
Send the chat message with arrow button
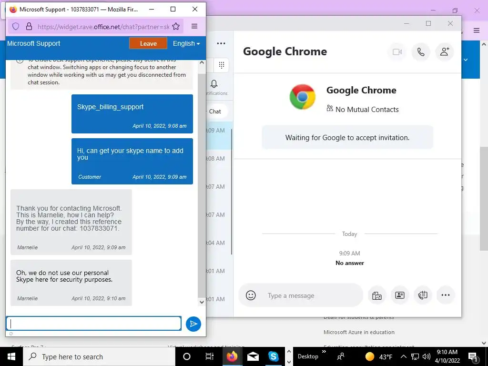[193, 324]
